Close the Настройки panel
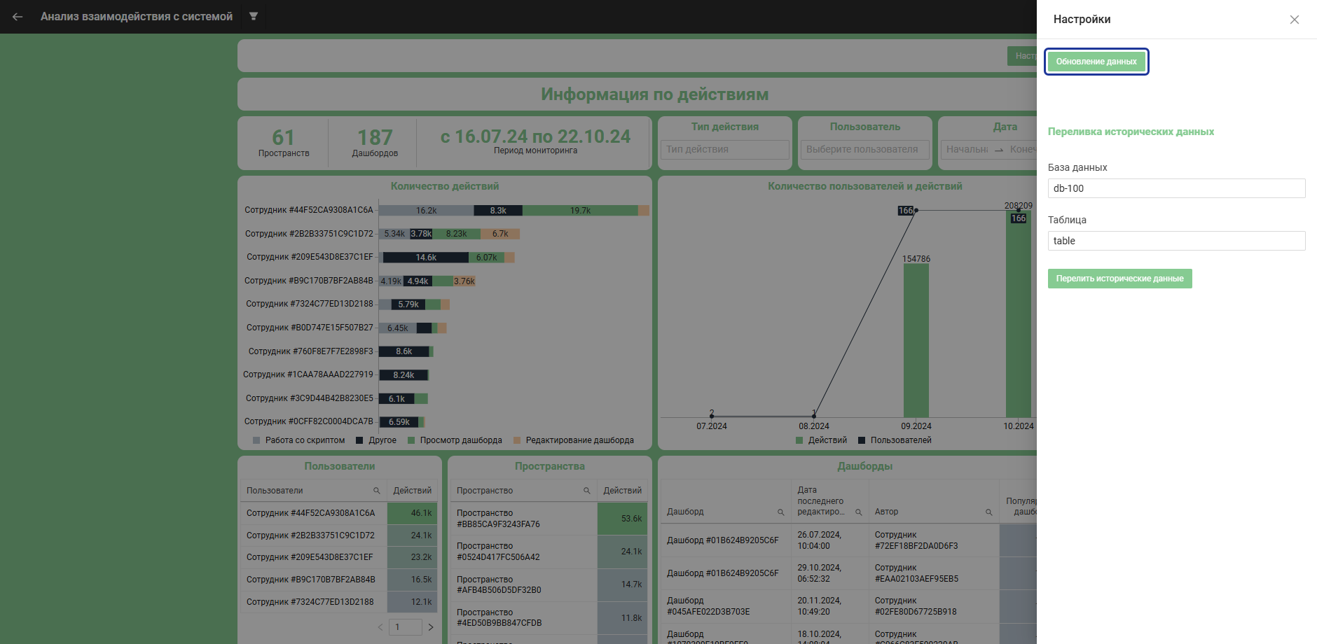The image size is (1317, 644). (1295, 20)
